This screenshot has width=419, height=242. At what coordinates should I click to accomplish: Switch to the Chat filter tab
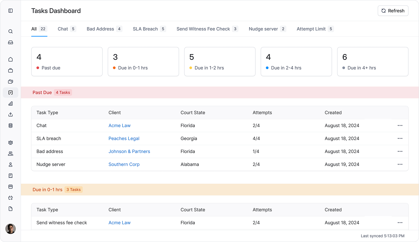pos(63,29)
